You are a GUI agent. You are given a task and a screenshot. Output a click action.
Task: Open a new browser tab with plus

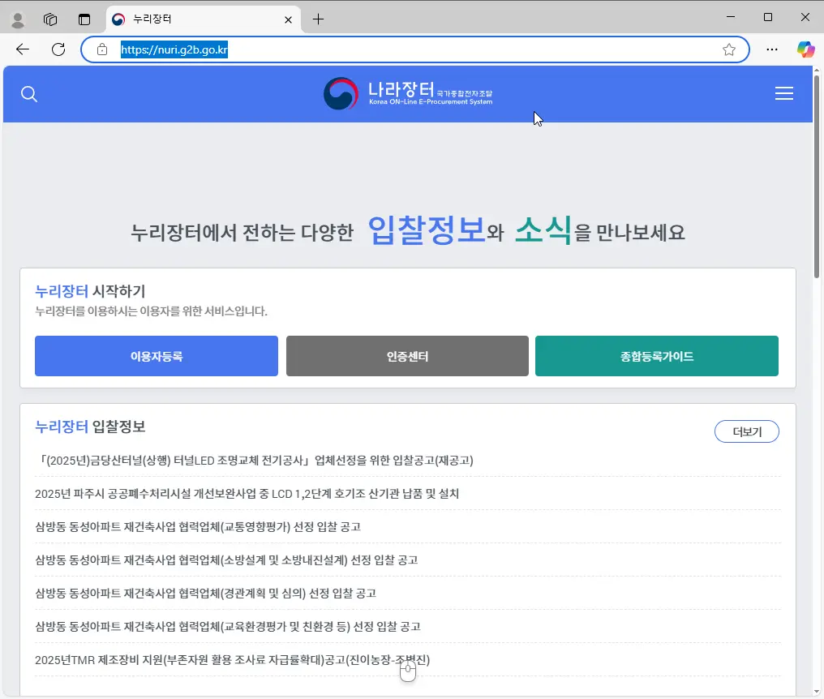(x=318, y=19)
